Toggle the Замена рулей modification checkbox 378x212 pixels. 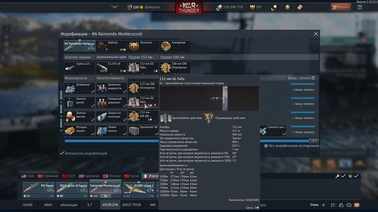coord(93,106)
